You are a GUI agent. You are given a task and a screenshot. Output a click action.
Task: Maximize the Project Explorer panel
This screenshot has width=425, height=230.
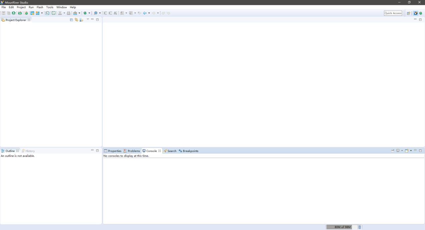(97, 19)
